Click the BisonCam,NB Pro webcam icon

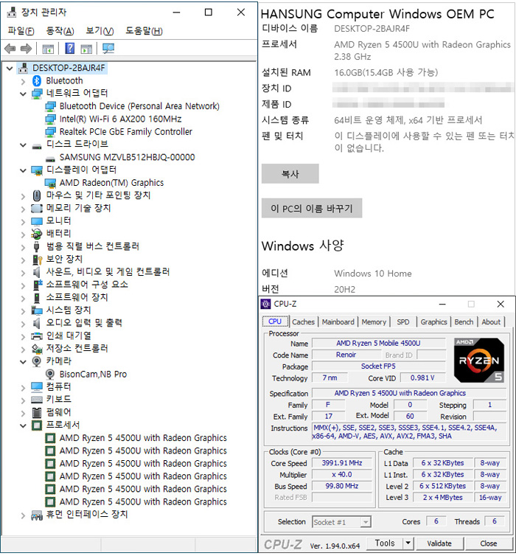pos(50,374)
